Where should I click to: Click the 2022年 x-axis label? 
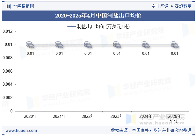(88, 116)
